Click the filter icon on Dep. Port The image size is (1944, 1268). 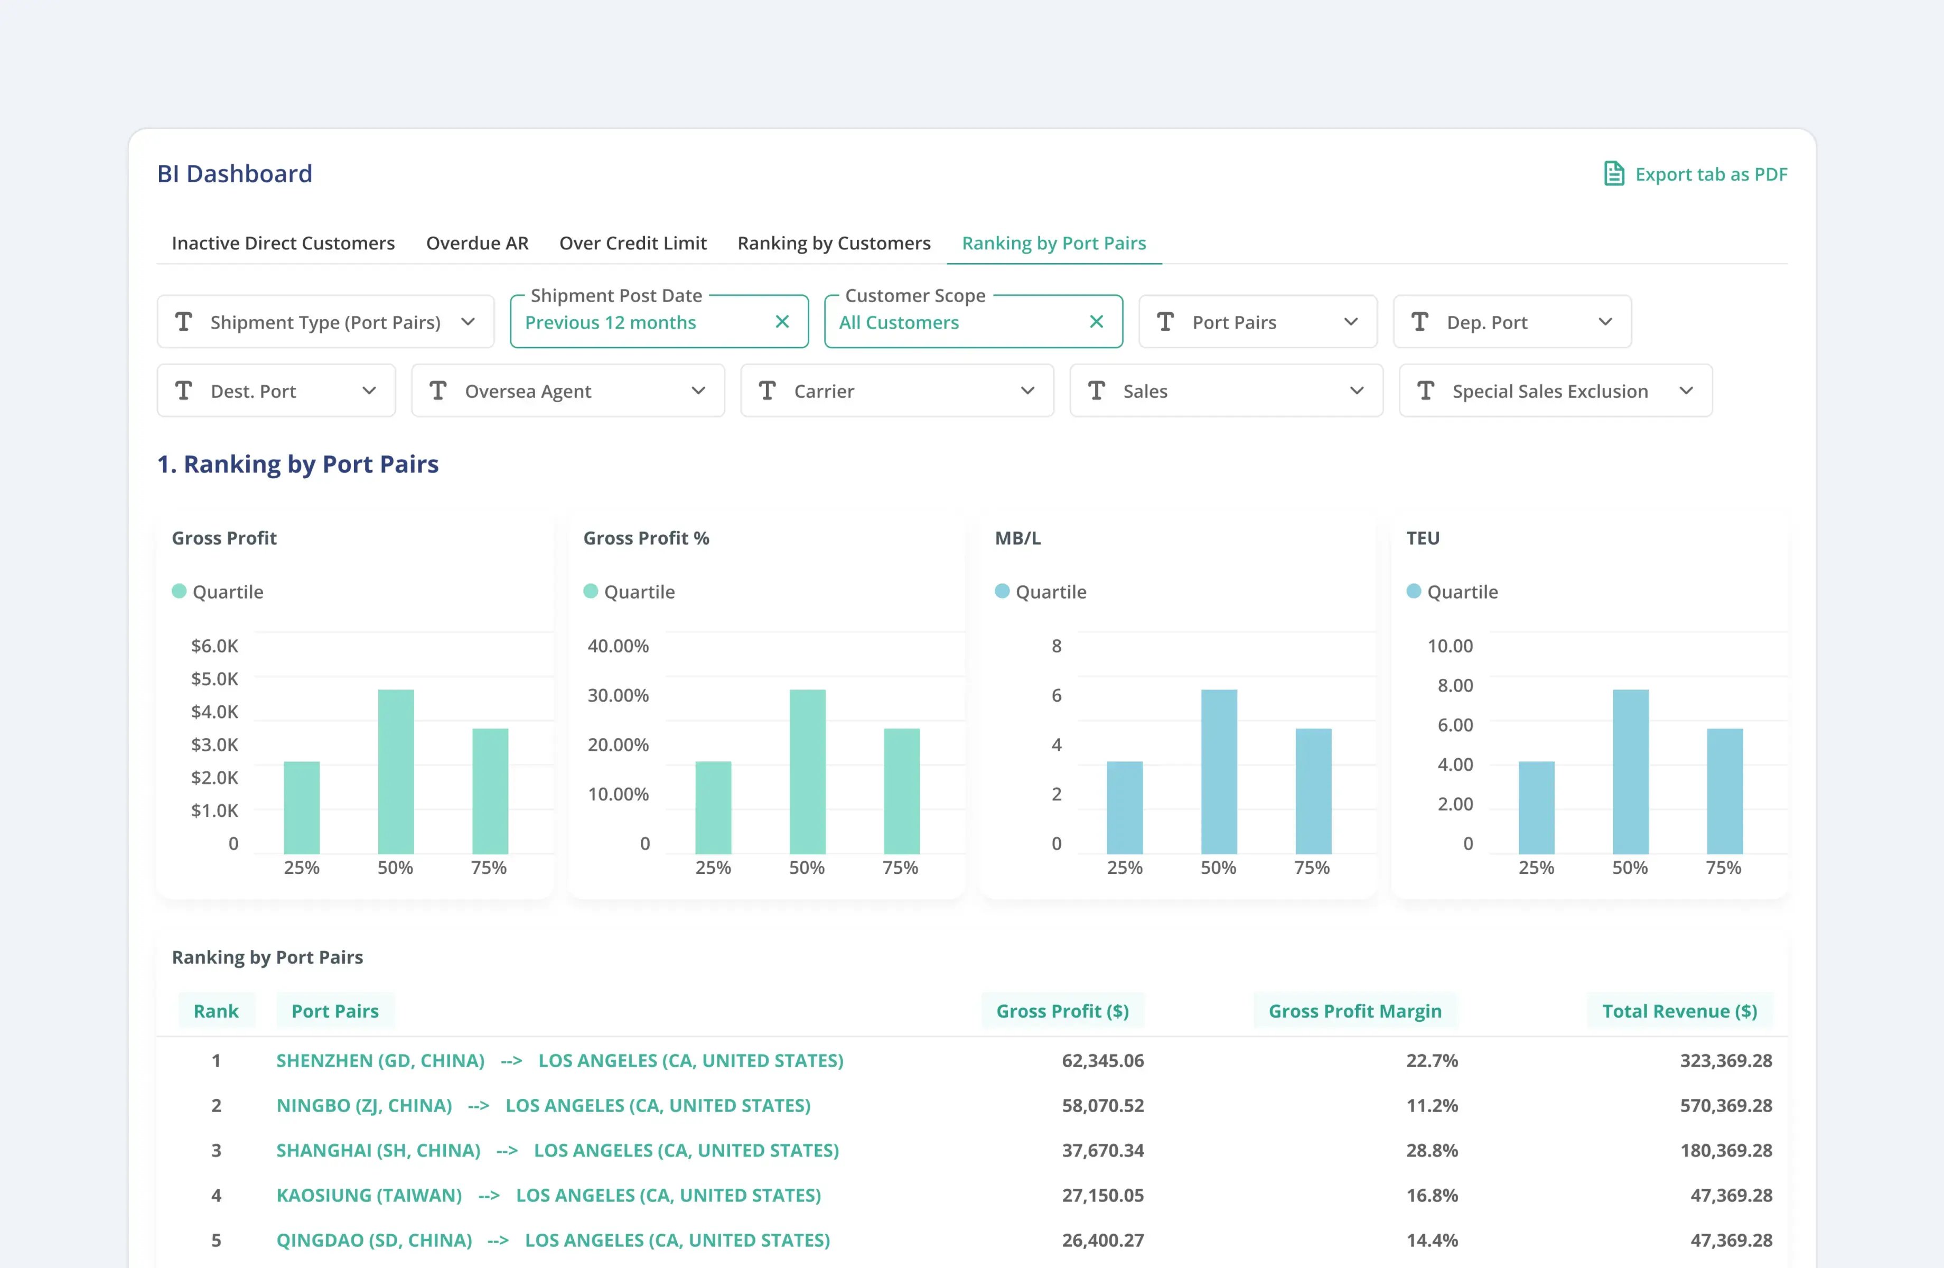tap(1421, 321)
